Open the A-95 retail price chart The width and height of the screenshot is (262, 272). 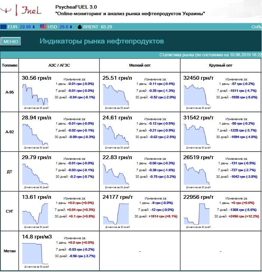point(35,94)
